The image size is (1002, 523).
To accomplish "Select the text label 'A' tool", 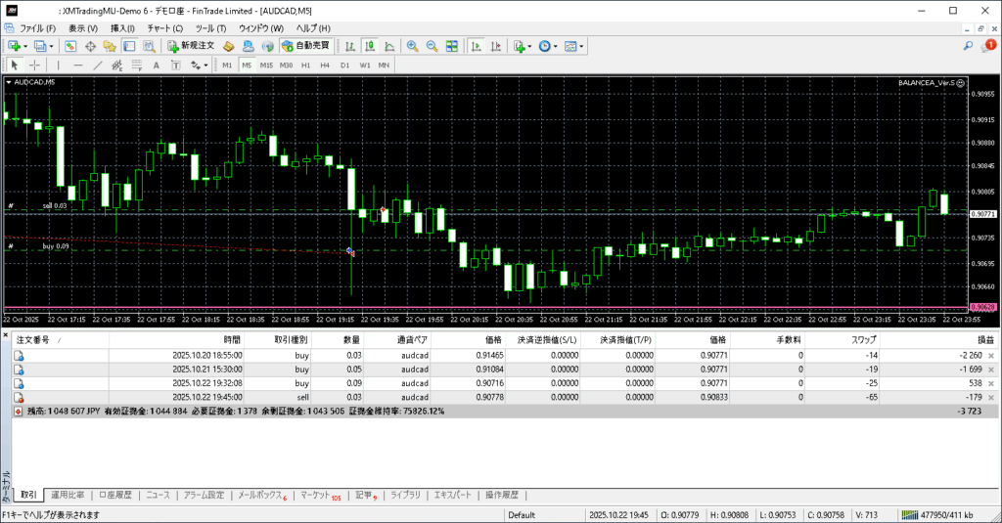I will pyautogui.click(x=157, y=65).
